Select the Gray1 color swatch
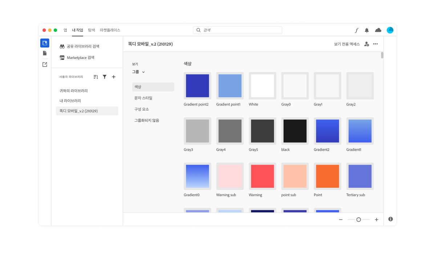Screen dimensions: 435x253 (328, 86)
